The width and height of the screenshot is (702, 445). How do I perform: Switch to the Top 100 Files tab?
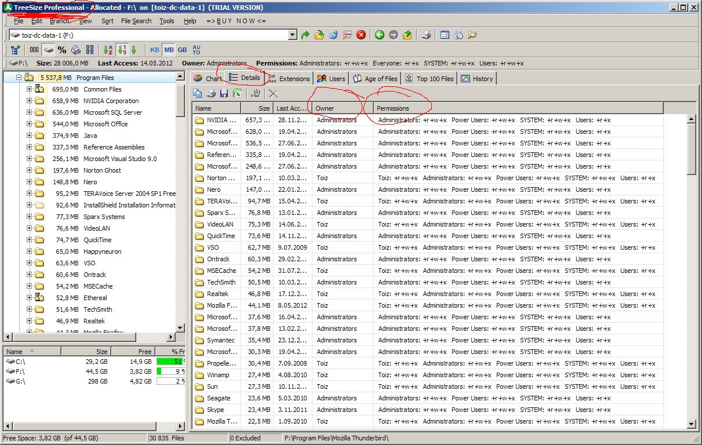tap(430, 79)
